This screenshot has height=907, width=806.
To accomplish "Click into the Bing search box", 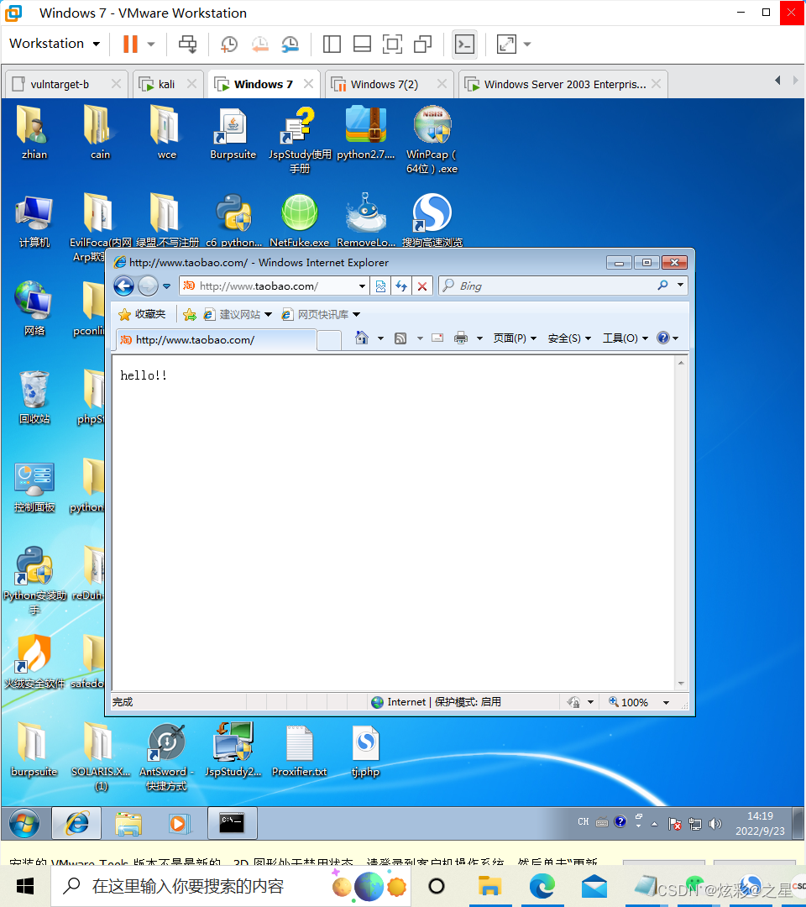I will coord(549,286).
